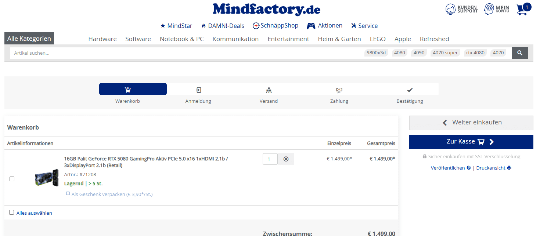This screenshot has height=236, width=540.
Task: Enable Als Geschenk verpacken option
Action: (68, 193)
